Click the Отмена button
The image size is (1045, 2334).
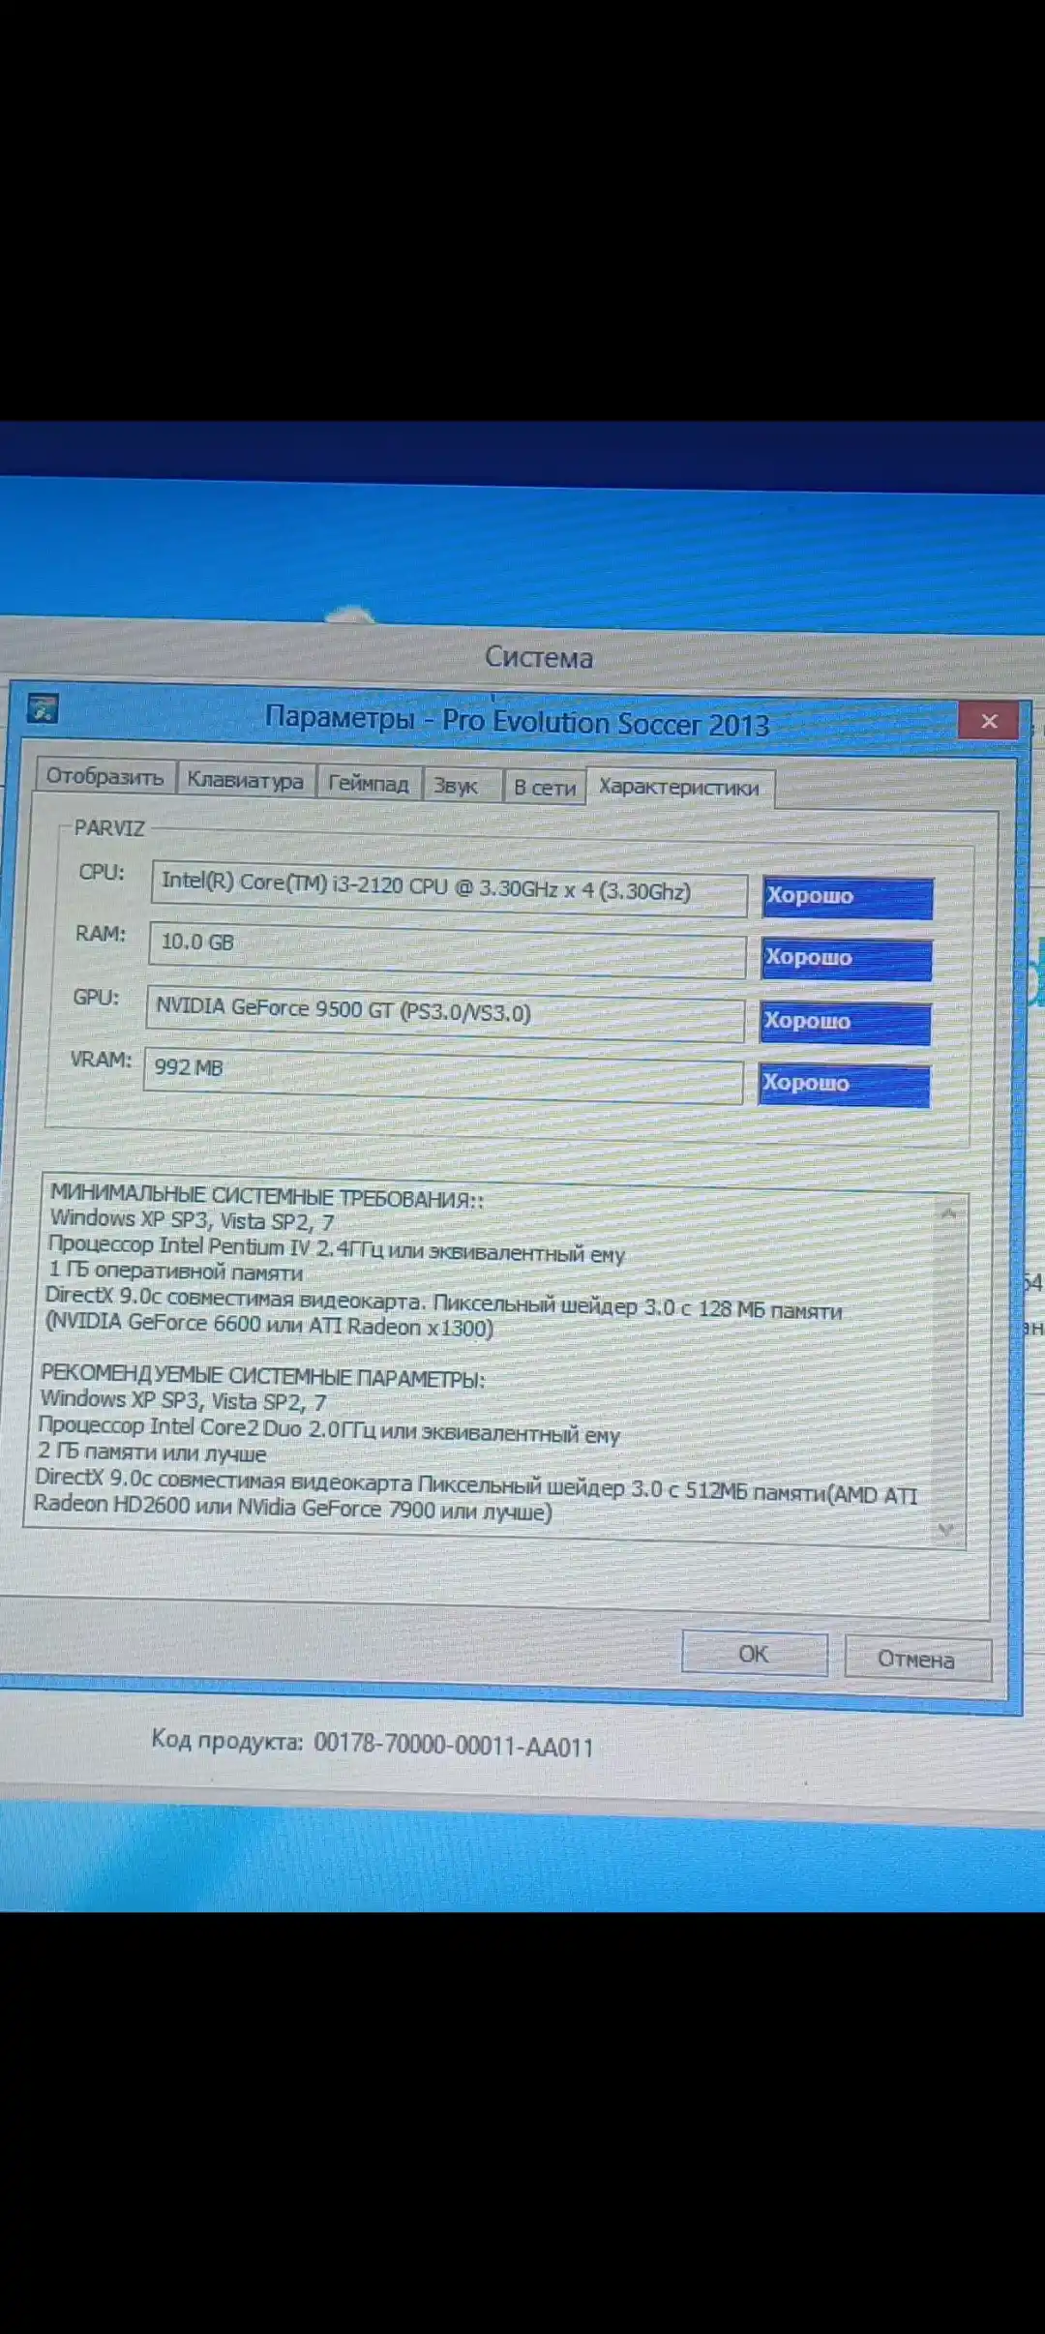[x=917, y=1659]
